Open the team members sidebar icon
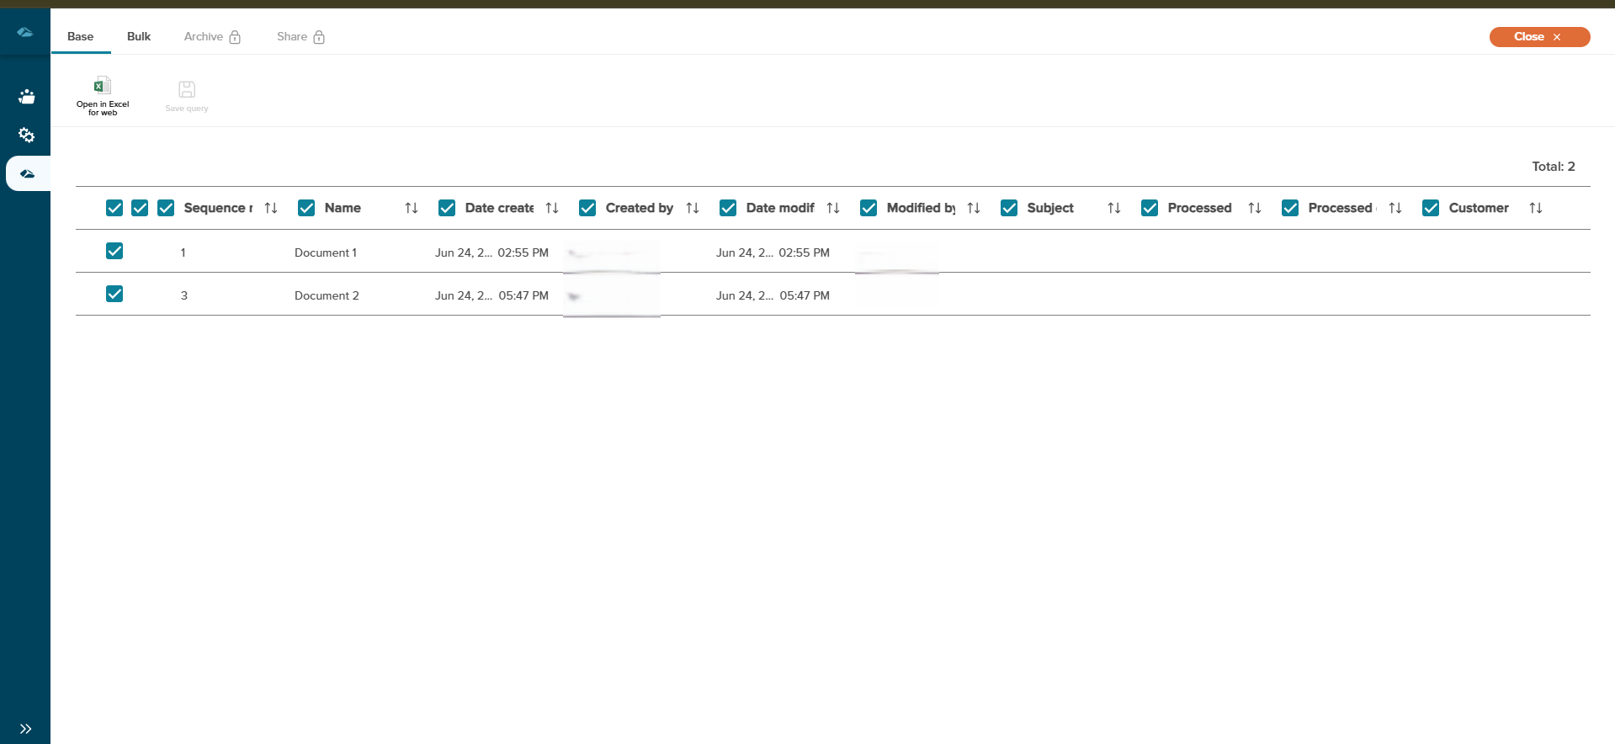1615x744 pixels. coord(26,96)
